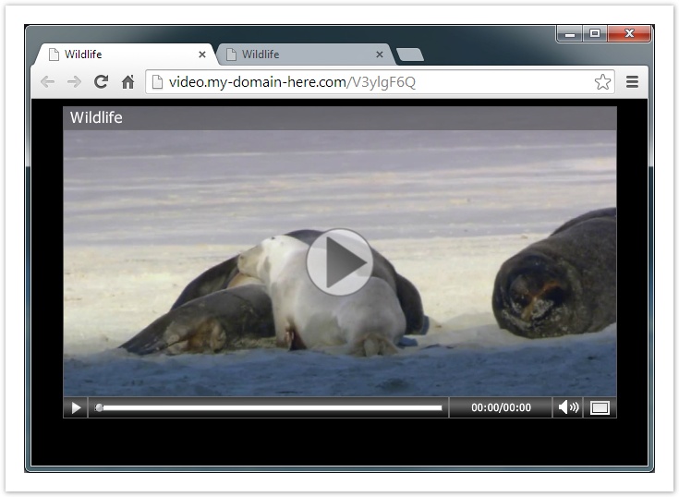Click the browser forward arrow

[74, 82]
